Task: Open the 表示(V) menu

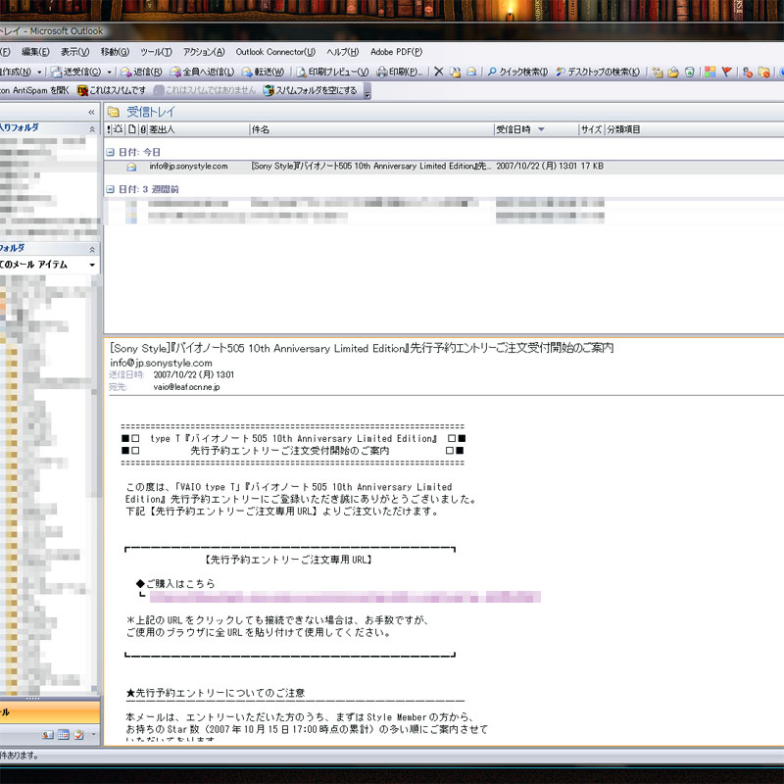Action: click(x=75, y=52)
